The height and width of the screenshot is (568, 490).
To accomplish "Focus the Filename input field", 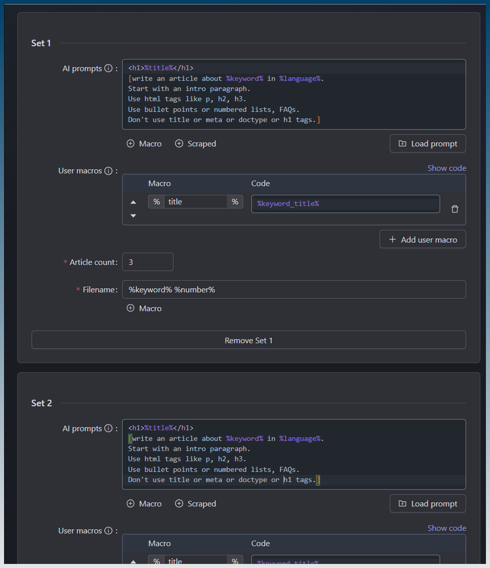I will click(x=294, y=289).
